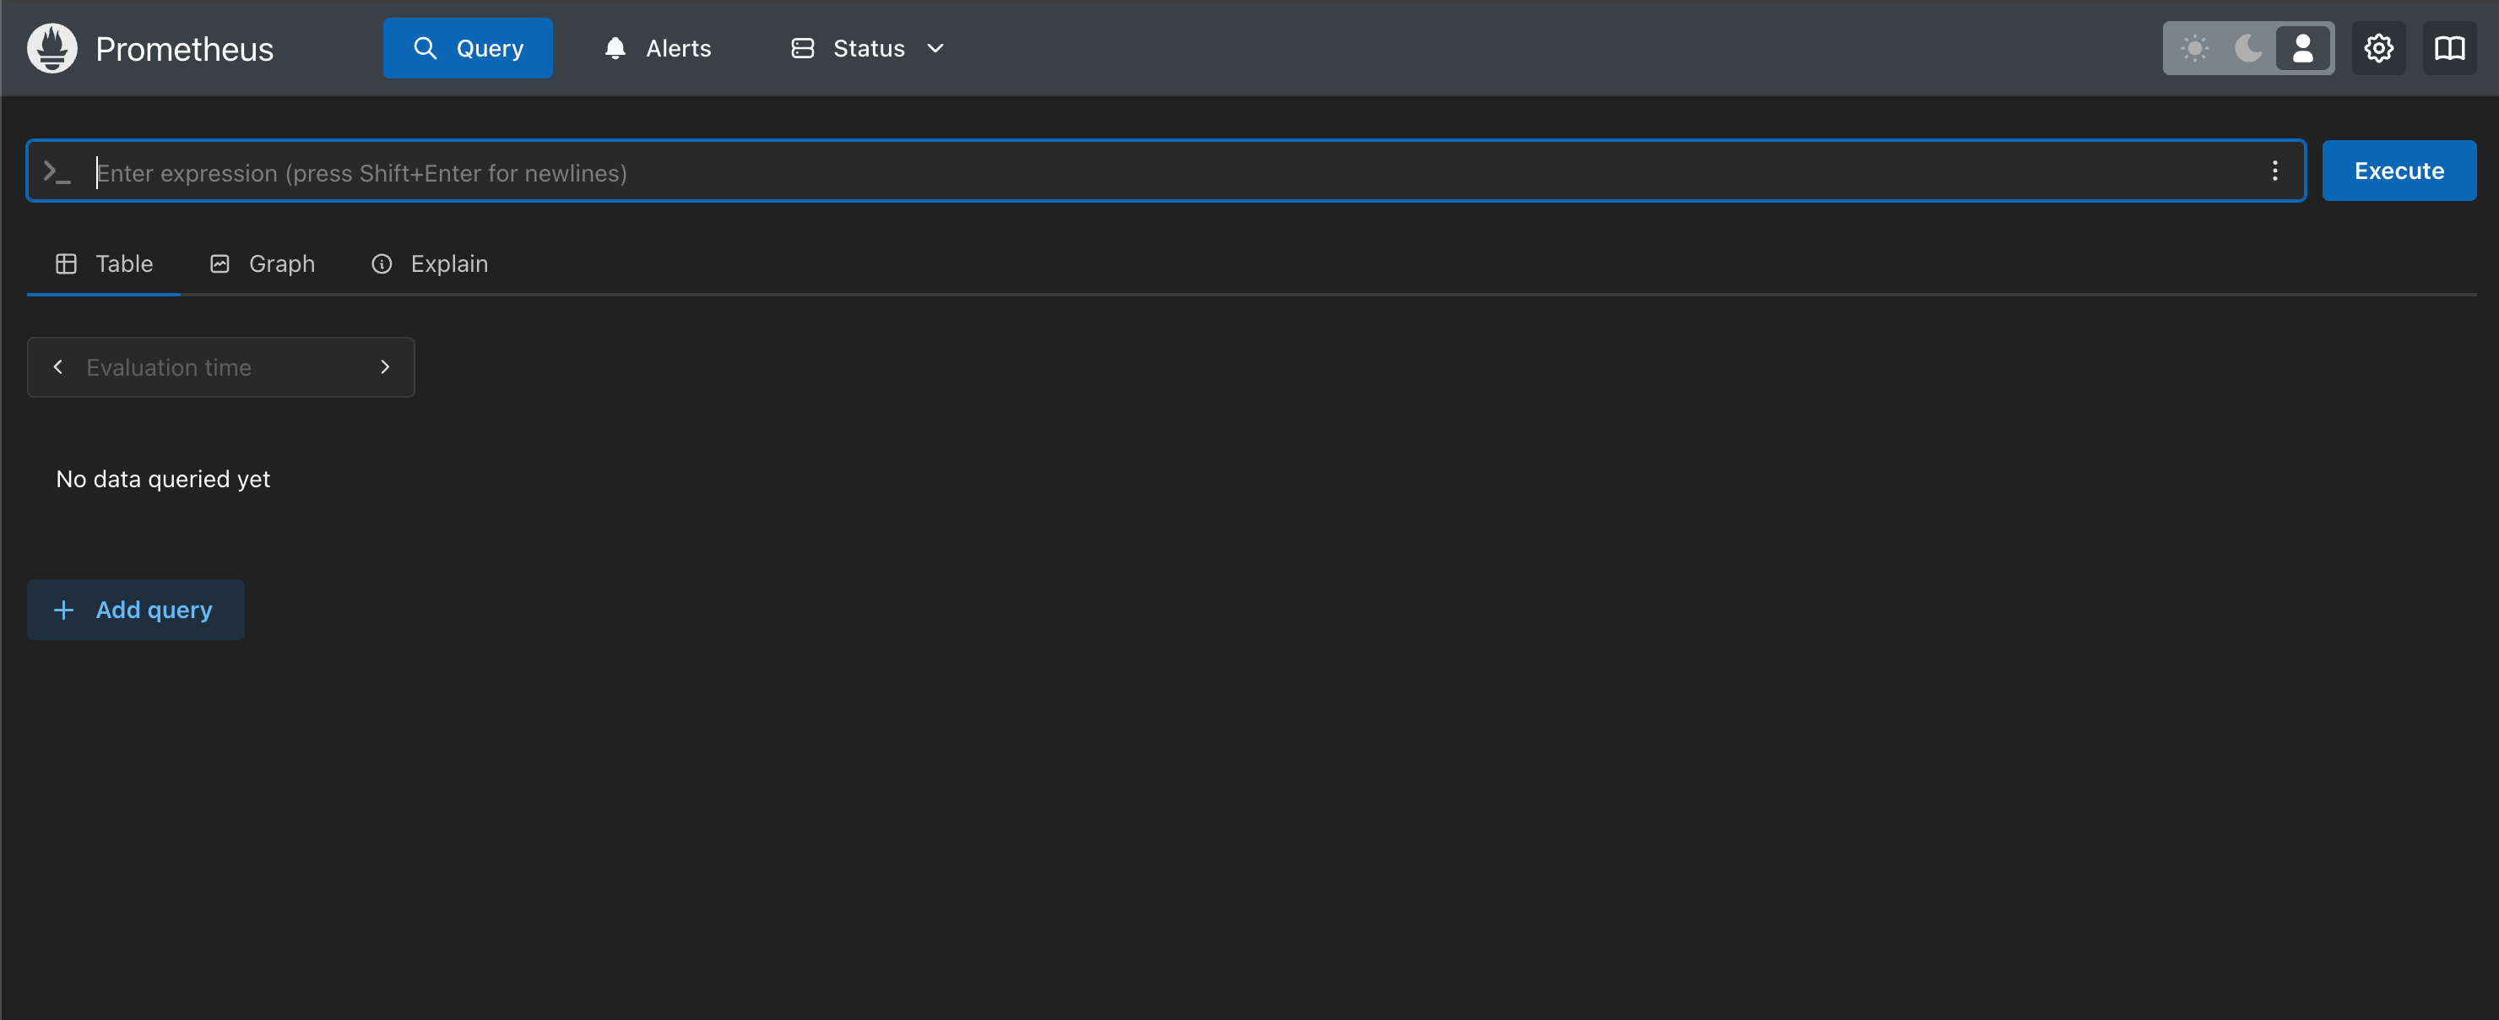Viewport: 2499px width, 1020px height.
Task: Click the terminal prompt icon in query bar
Action: [57, 171]
